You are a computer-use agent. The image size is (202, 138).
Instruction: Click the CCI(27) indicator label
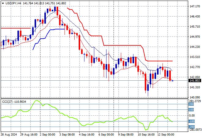(7, 101)
